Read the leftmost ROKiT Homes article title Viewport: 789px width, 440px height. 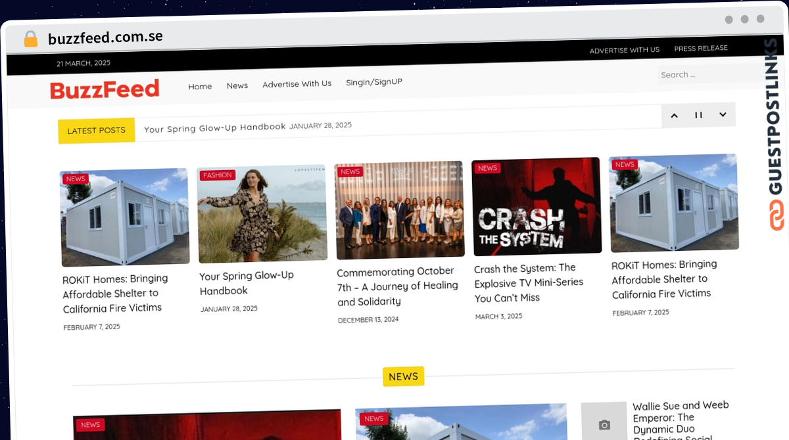coord(114,294)
